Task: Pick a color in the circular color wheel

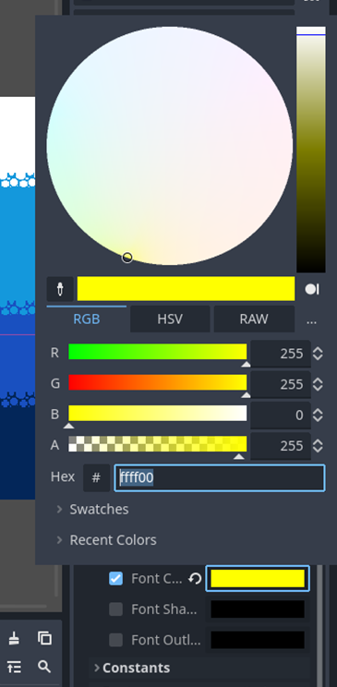Action: click(170, 146)
